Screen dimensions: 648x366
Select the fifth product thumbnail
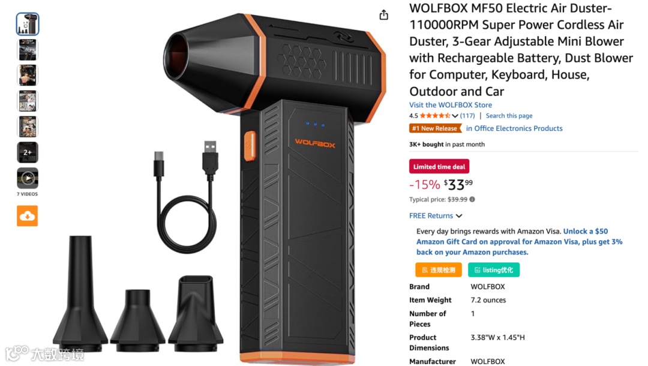pyautogui.click(x=27, y=127)
